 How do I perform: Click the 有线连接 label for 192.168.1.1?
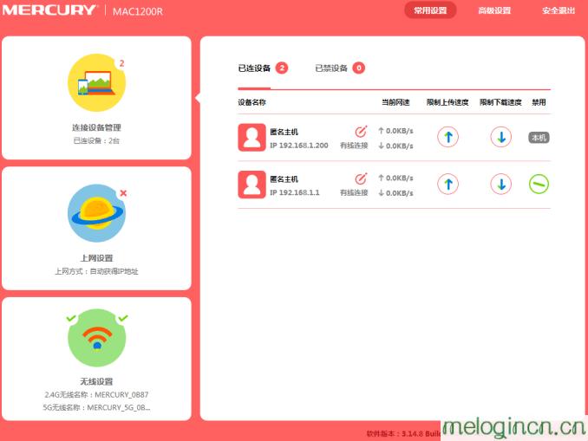pyautogui.click(x=354, y=192)
